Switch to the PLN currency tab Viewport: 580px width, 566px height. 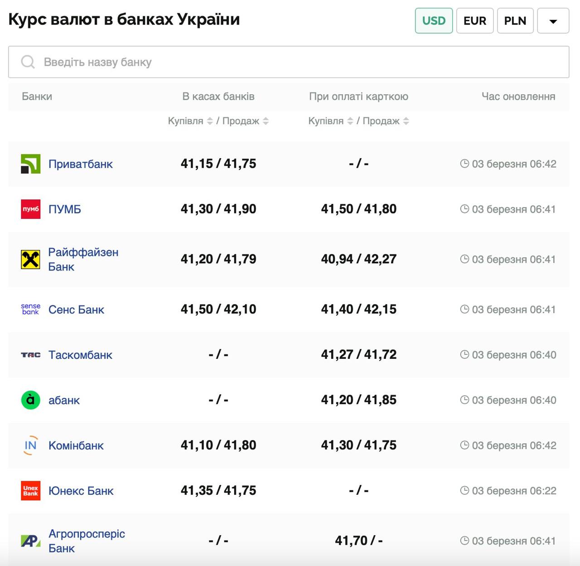(515, 21)
